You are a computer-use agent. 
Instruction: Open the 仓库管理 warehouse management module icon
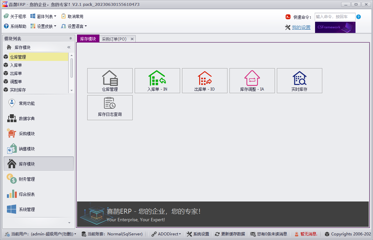110,81
